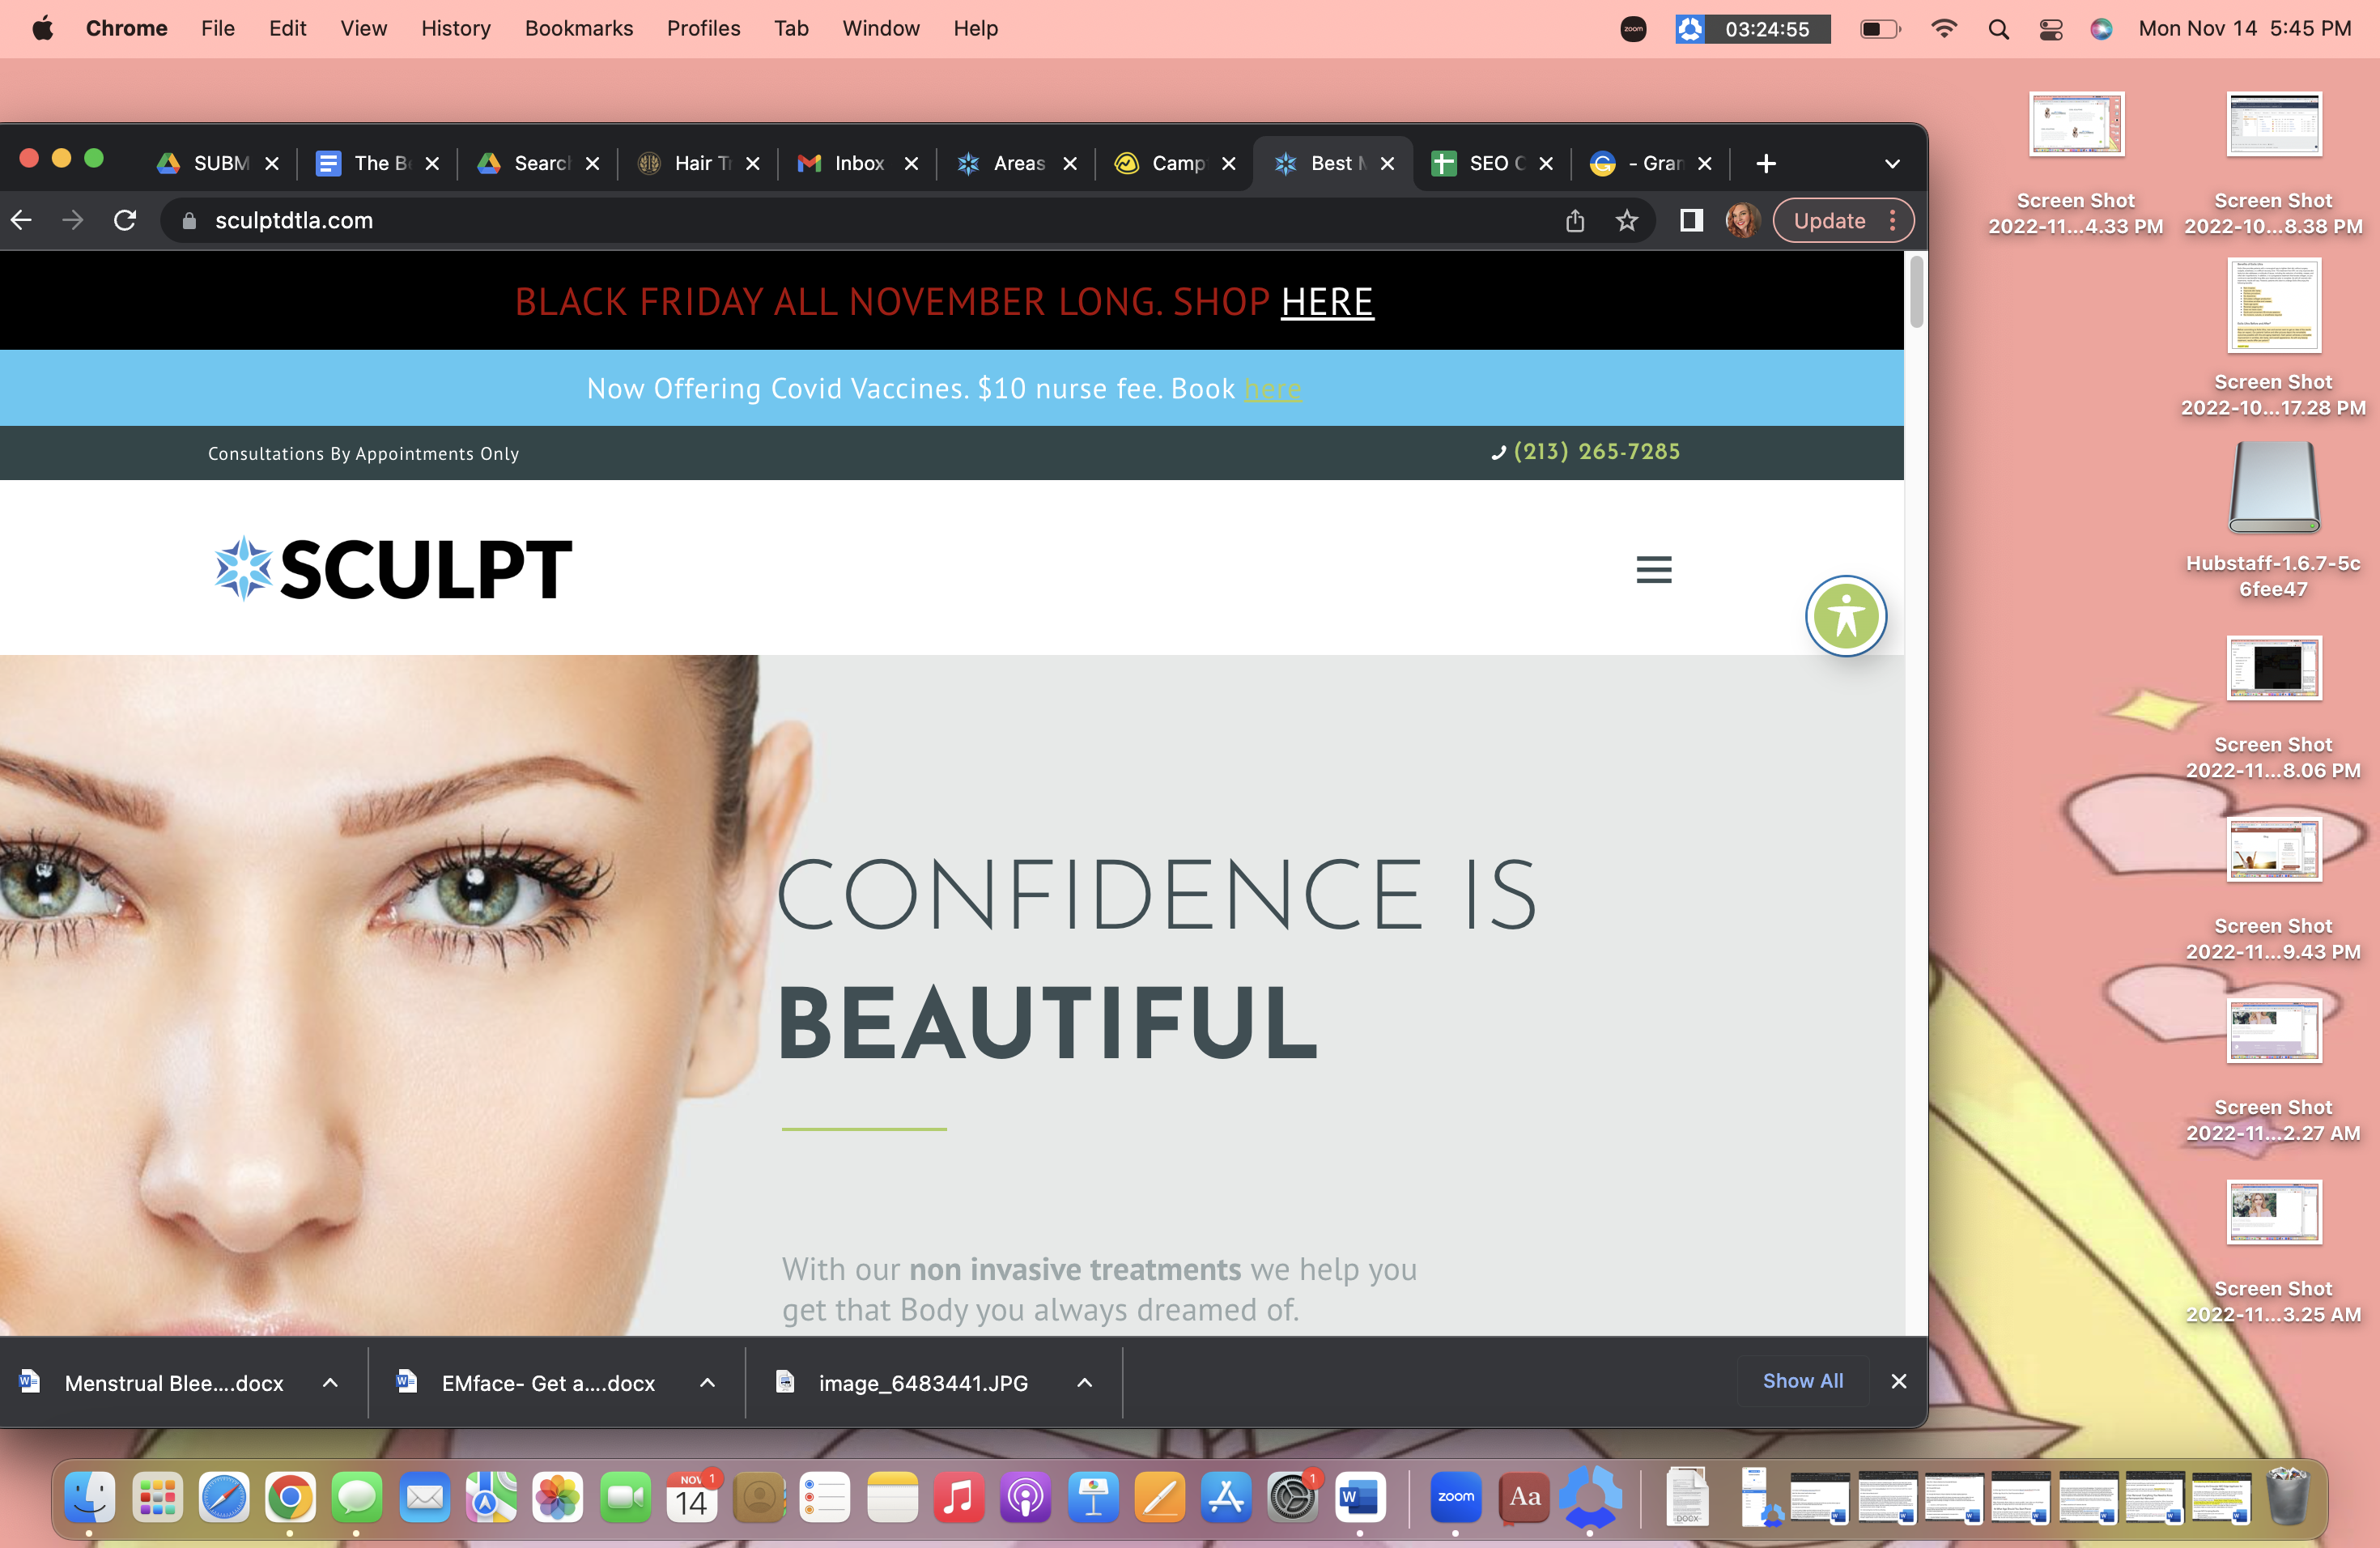The height and width of the screenshot is (1548, 2380).
Task: Expand options for Menstrual Blee....docx download
Action: [330, 1383]
